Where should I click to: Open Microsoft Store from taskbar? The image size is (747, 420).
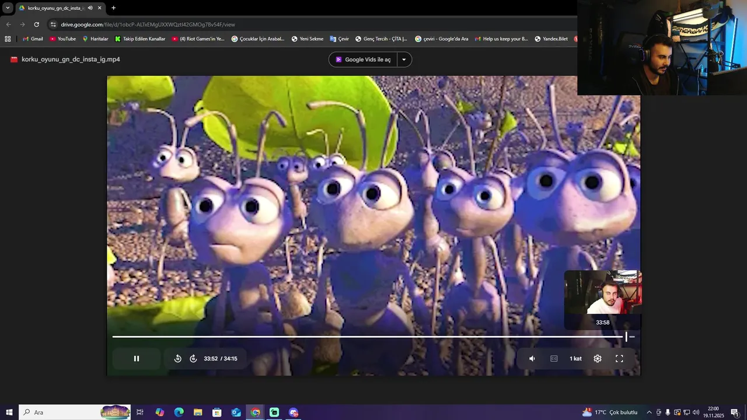coord(217,412)
